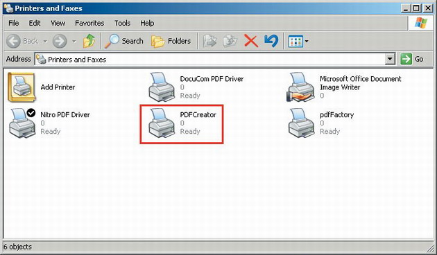This screenshot has width=437, height=255.
Task: Click the Go button
Action: tap(412, 59)
